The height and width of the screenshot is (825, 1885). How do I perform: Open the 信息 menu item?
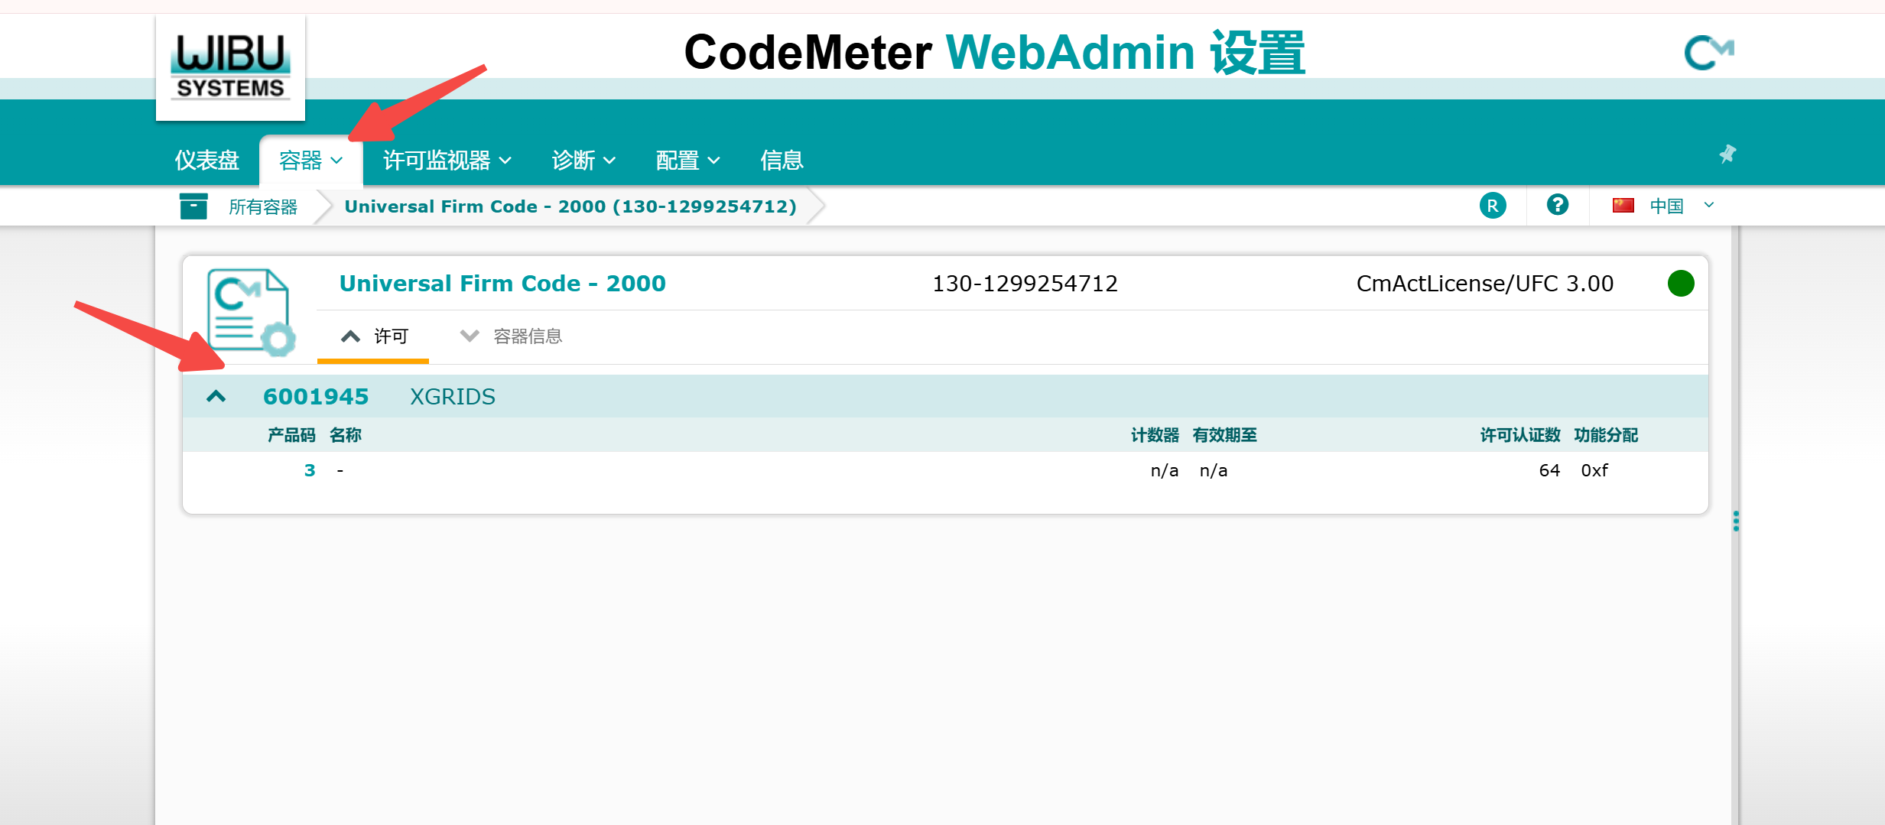click(782, 160)
